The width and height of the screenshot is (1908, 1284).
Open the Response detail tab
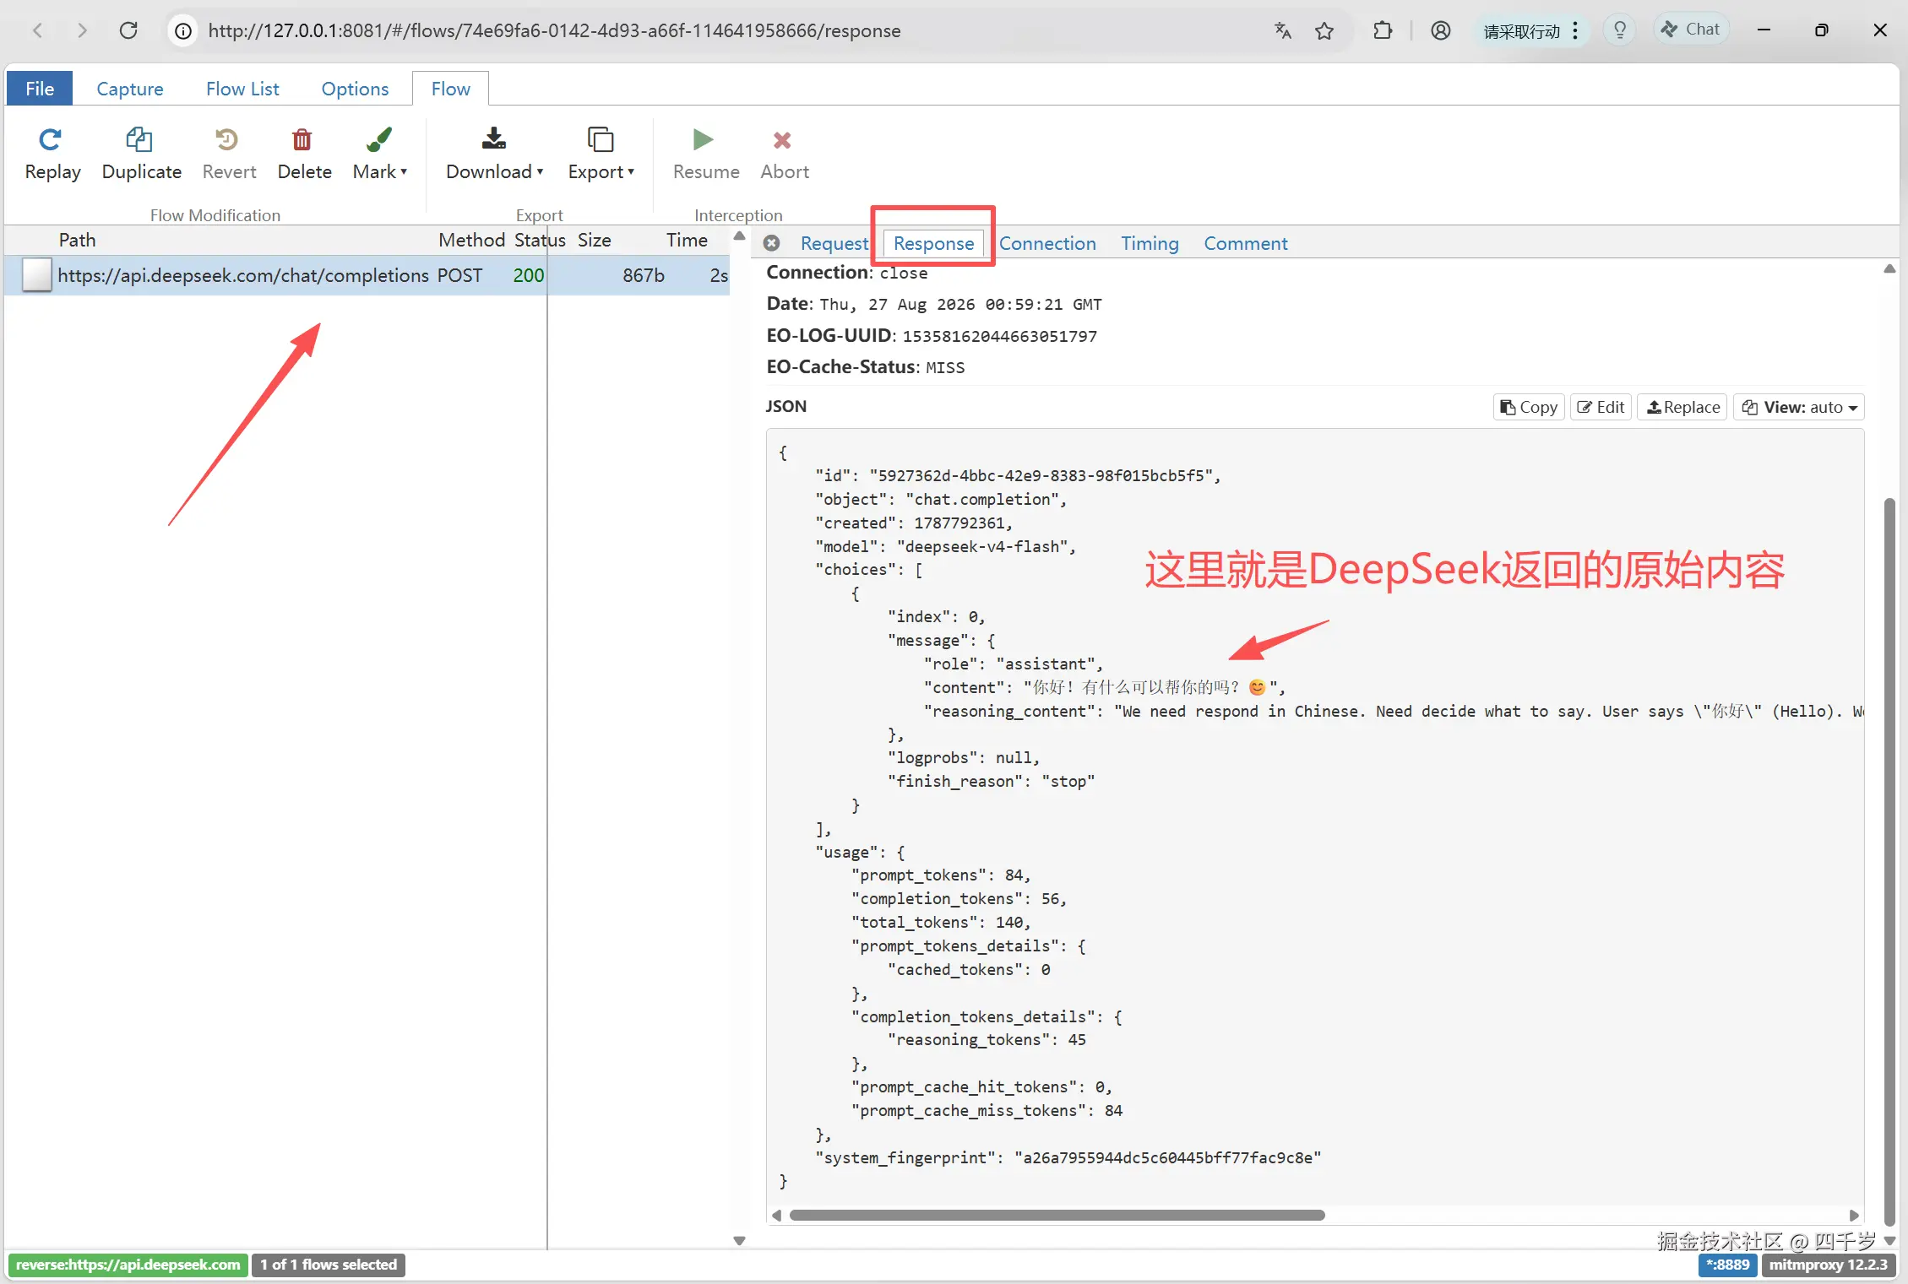(933, 243)
